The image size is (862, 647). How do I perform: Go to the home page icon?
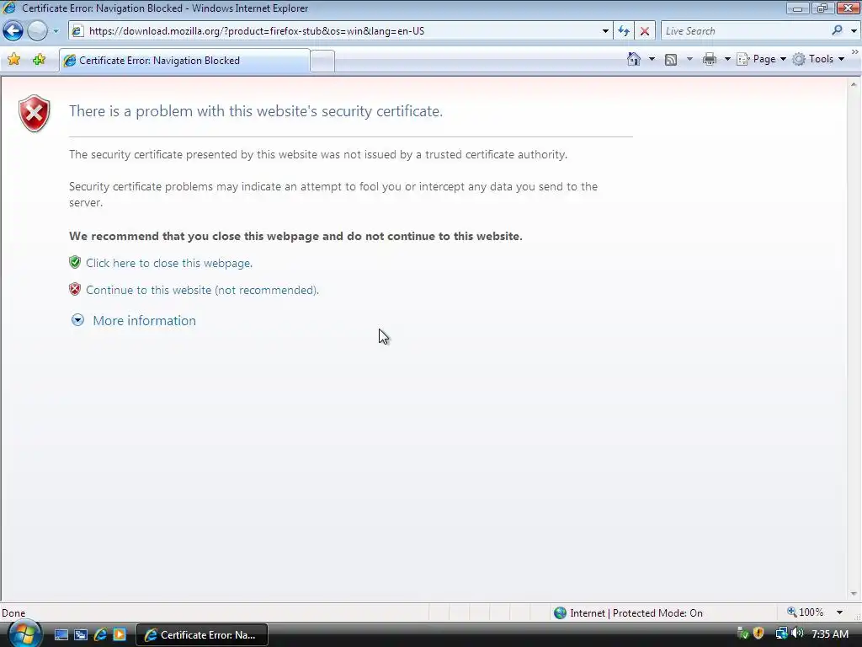pos(634,59)
